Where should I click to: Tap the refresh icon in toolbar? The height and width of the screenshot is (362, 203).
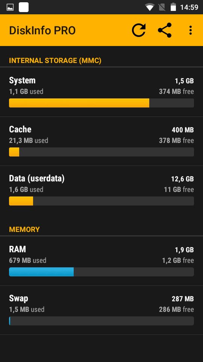[x=139, y=30]
